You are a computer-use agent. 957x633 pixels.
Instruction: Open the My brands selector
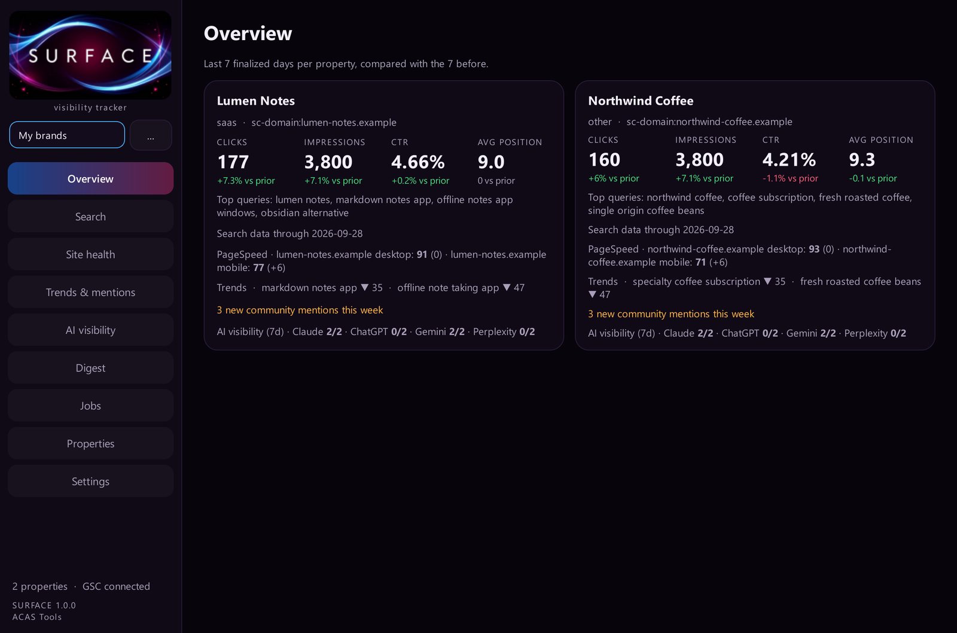click(x=67, y=135)
